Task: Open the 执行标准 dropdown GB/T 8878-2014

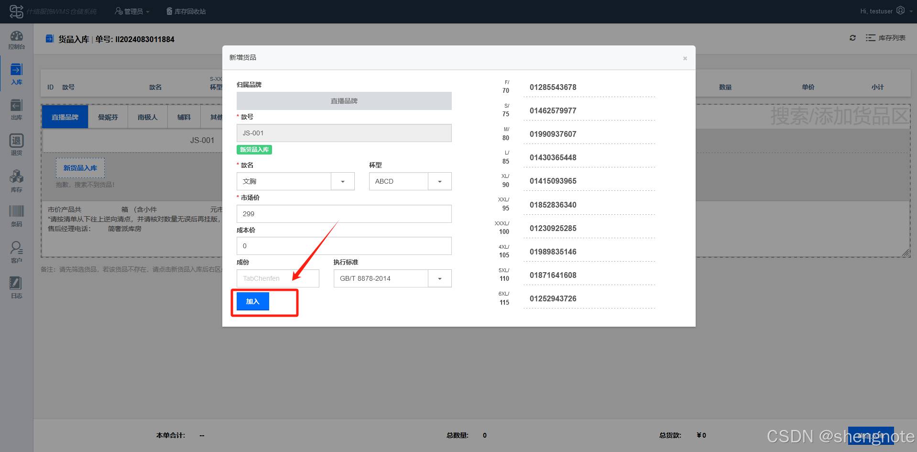Action: 439,279
